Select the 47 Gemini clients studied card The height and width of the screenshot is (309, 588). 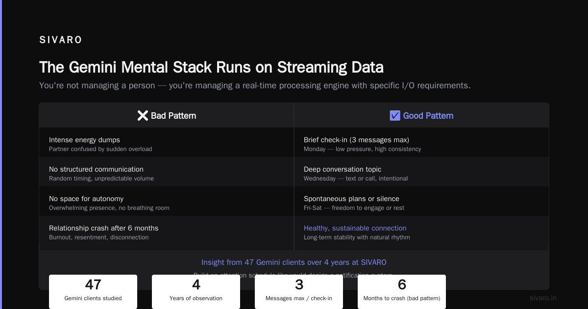tap(93, 292)
